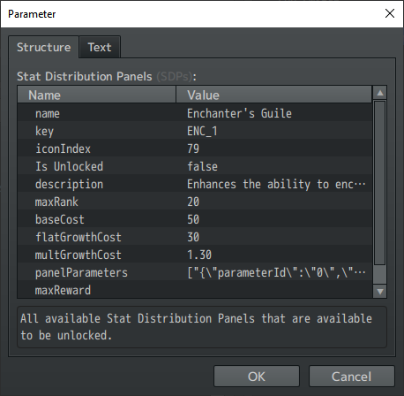The image size is (404, 396).
Task: Close the Parameter window
Action: click(x=390, y=13)
